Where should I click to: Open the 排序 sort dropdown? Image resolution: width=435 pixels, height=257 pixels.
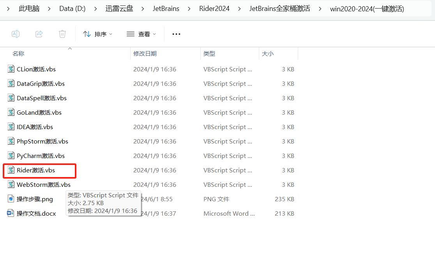pyautogui.click(x=98, y=34)
